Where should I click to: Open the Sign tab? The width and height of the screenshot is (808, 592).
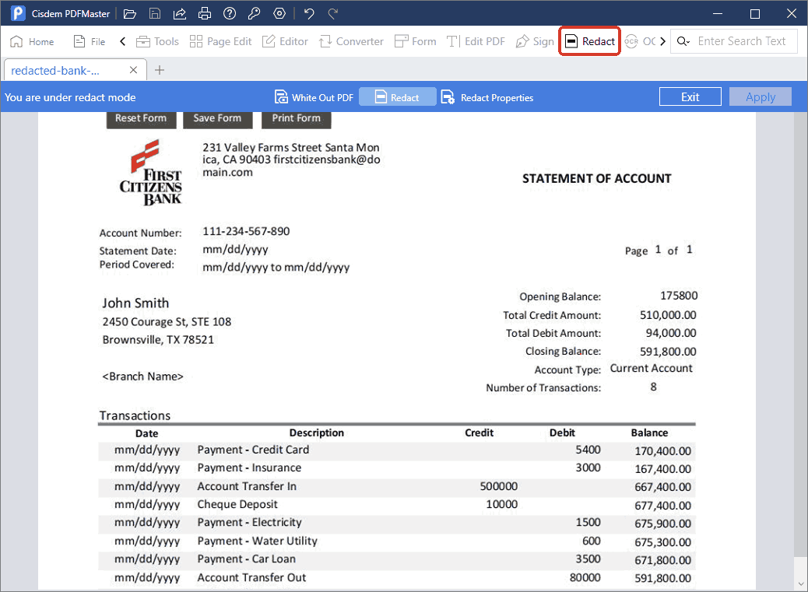(535, 42)
